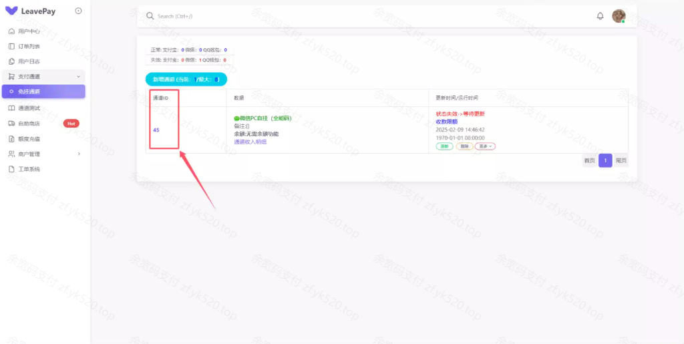684x344 pixels.
Task: Click the 用户日志 document icon
Action: (x=11, y=61)
